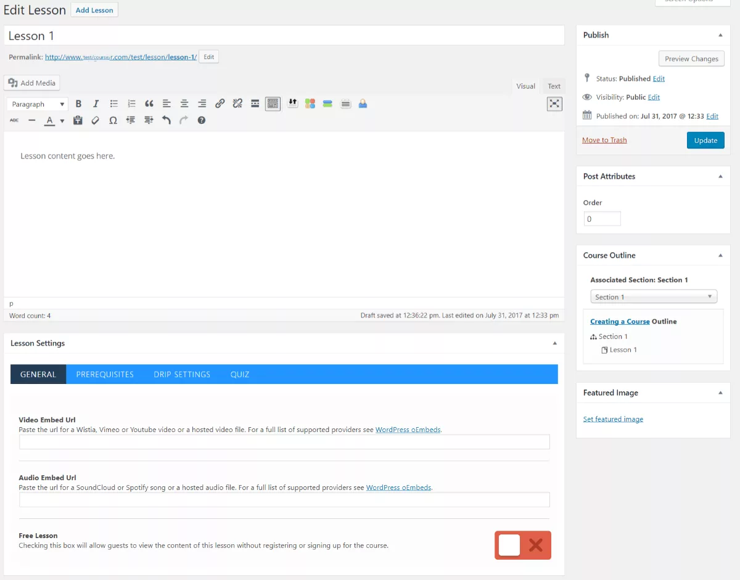Click the blue and green bars icon
740x580 pixels.
tap(327, 104)
